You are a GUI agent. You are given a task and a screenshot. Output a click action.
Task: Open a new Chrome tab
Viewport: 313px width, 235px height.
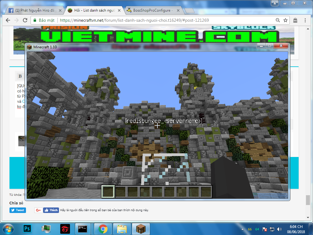point(189,10)
